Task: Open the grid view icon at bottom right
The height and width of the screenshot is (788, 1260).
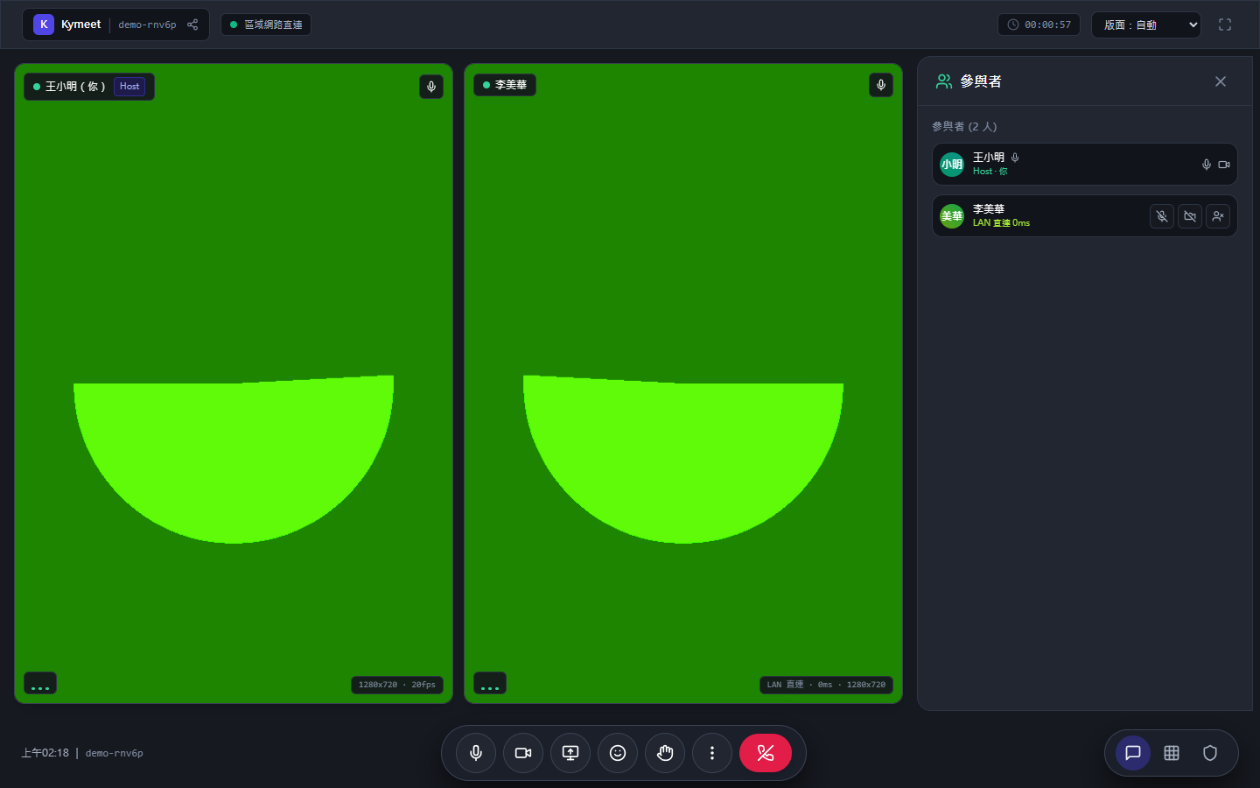Action: pyautogui.click(x=1172, y=753)
